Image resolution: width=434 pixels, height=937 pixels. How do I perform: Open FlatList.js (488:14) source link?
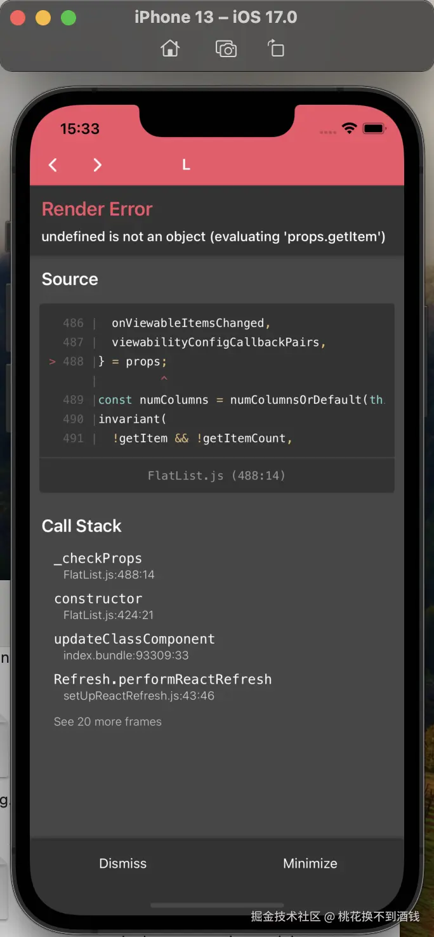pos(216,475)
